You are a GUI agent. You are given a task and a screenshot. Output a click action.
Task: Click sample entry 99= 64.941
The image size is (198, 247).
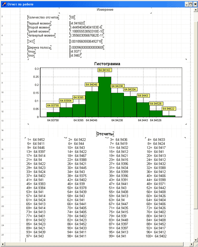click(x=117, y=236)
